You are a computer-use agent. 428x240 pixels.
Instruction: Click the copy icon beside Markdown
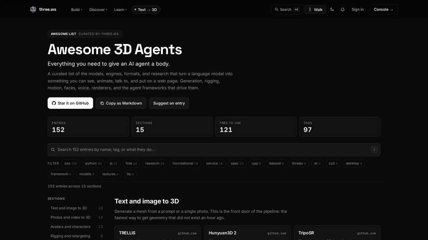tap(102, 103)
